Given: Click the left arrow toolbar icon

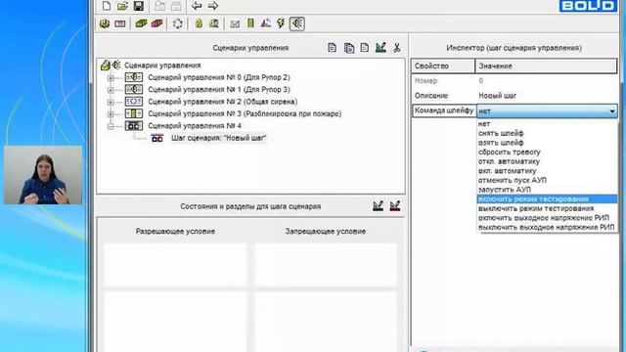Looking at the screenshot, I should 197,6.
